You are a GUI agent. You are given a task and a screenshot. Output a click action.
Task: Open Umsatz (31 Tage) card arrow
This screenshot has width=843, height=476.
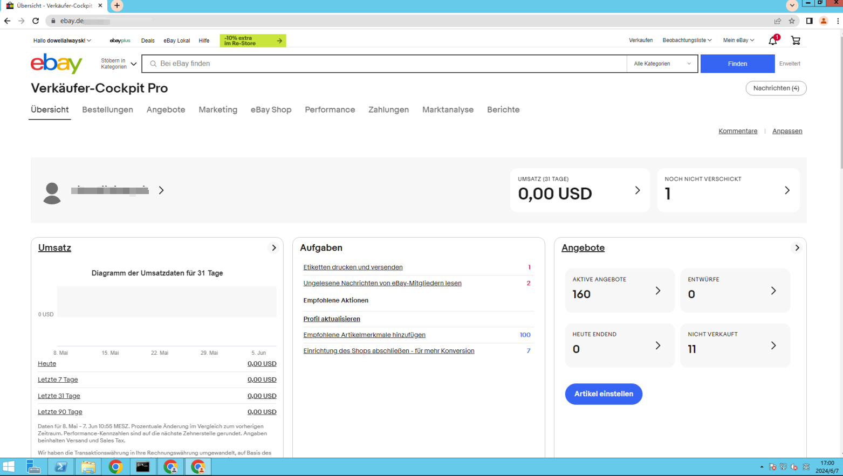[638, 190]
